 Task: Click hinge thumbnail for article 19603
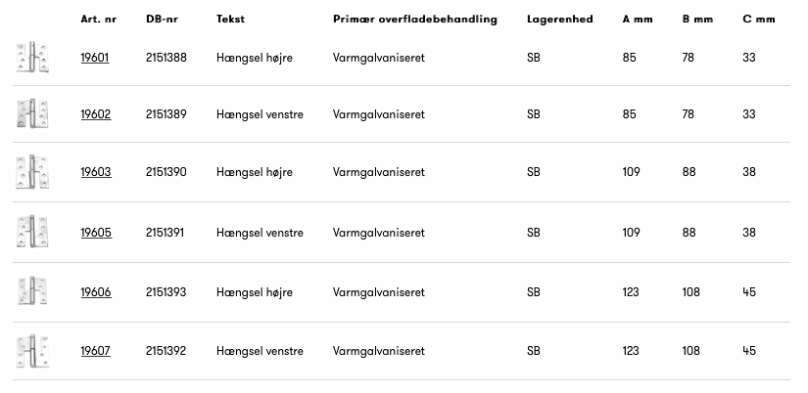tap(31, 172)
